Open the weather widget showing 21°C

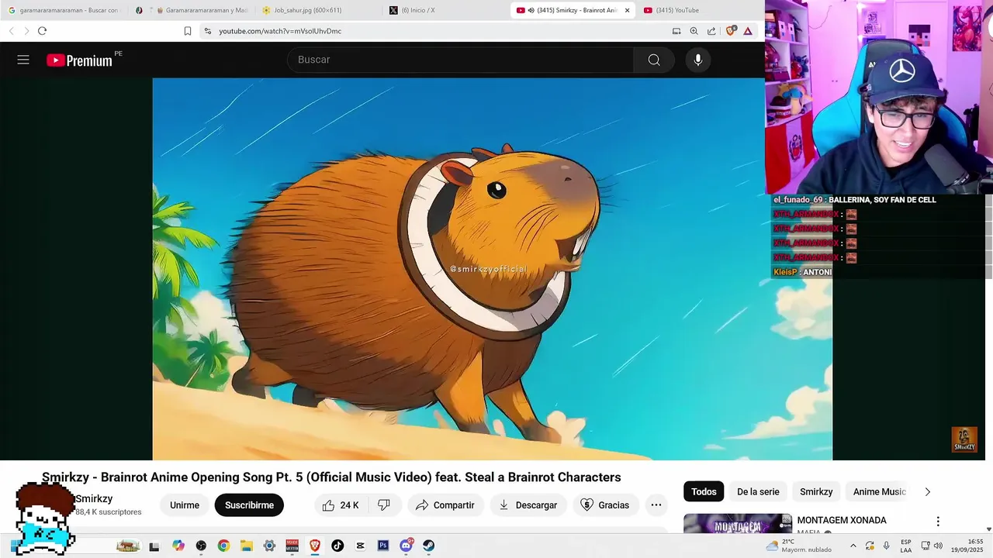[799, 546]
